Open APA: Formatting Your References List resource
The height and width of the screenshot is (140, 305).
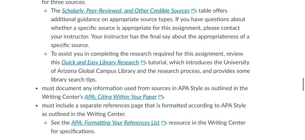(x=115, y=123)
